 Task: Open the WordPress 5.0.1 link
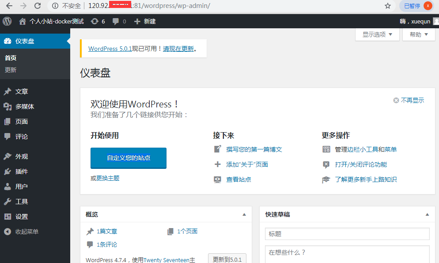(x=110, y=49)
